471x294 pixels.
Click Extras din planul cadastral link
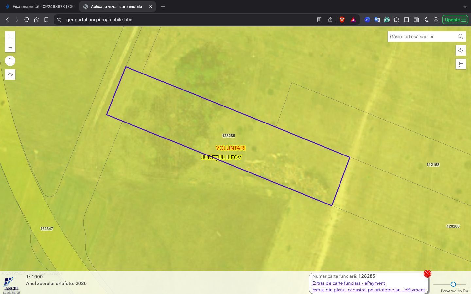coord(368,290)
